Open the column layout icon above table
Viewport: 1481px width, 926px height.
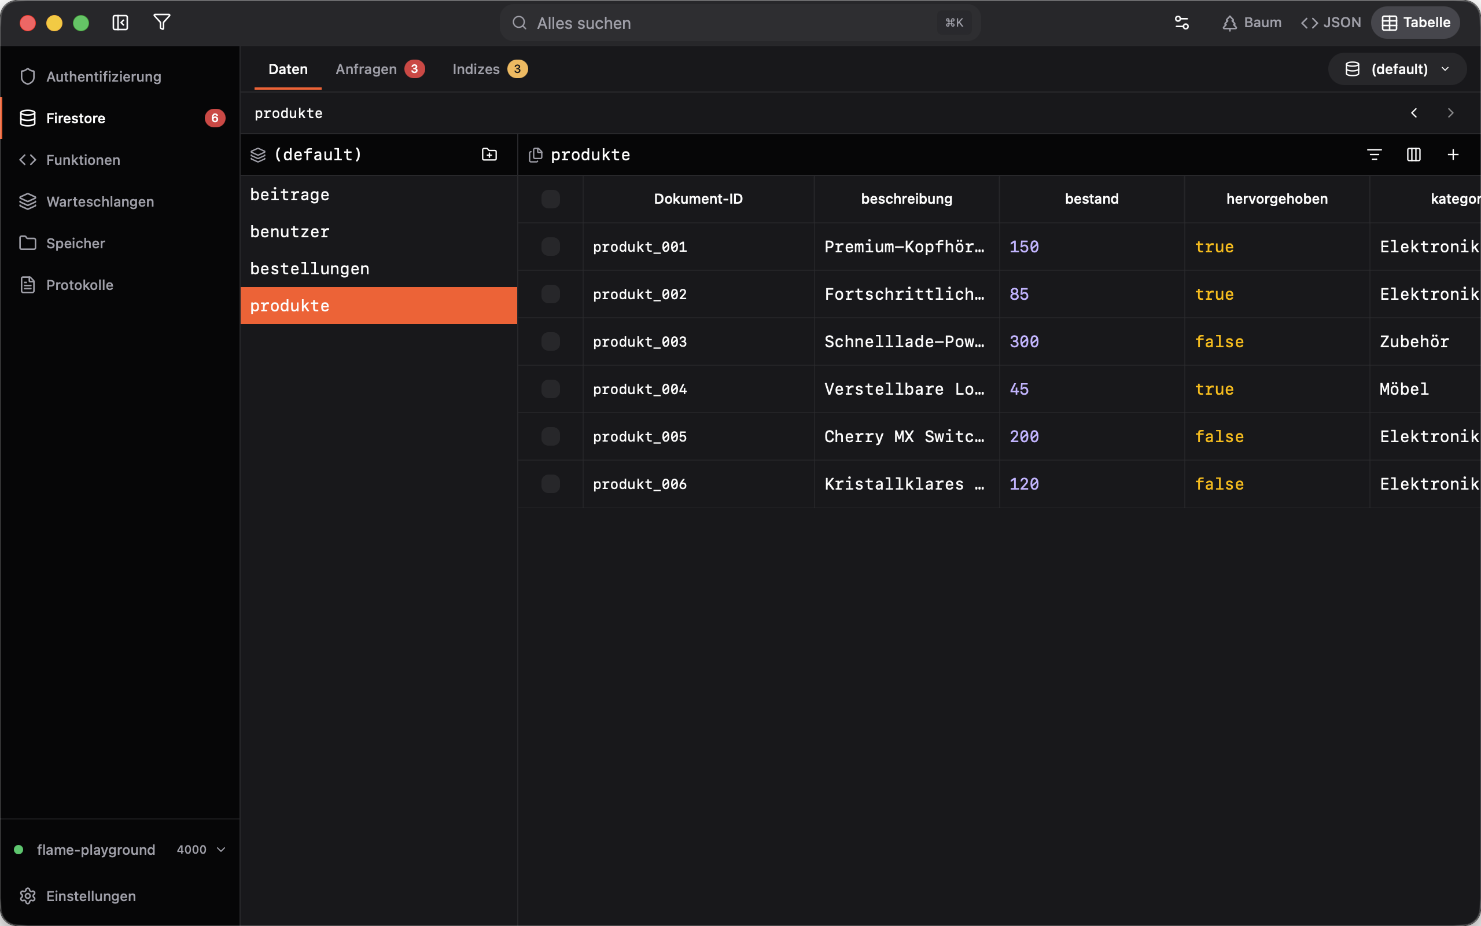(x=1414, y=155)
